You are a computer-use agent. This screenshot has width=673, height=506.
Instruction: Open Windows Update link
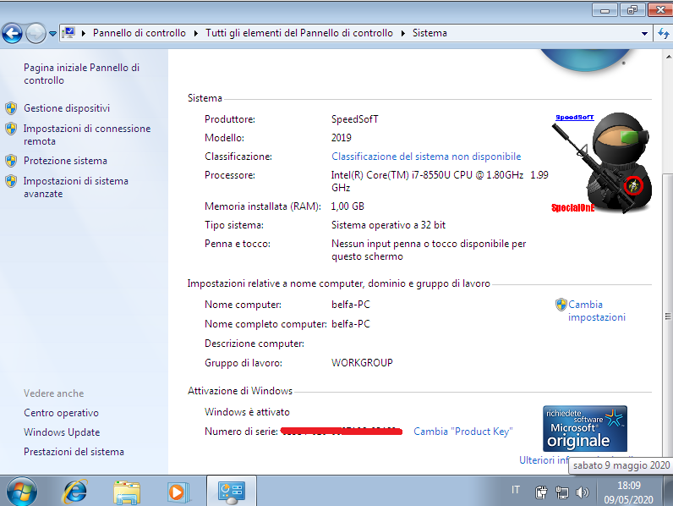tap(62, 432)
